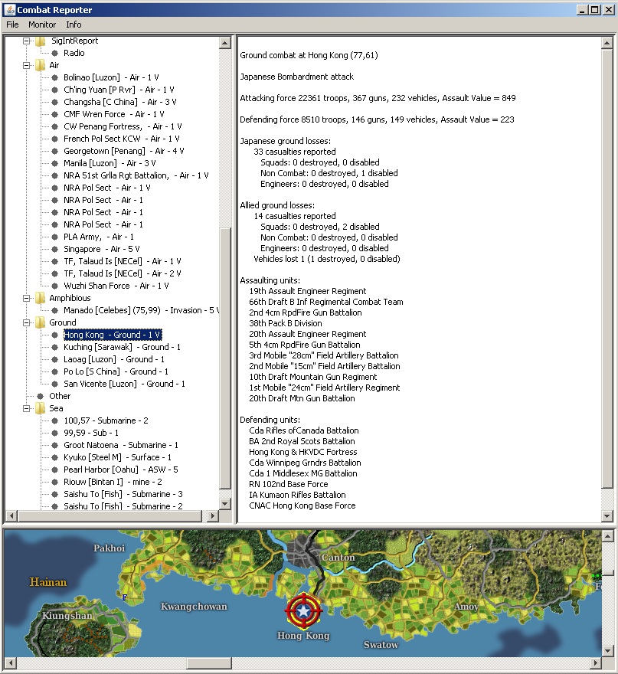Viewport: 618px width, 674px height.
Task: Click report panel vertical scrollbar thumb
Action: [607, 269]
